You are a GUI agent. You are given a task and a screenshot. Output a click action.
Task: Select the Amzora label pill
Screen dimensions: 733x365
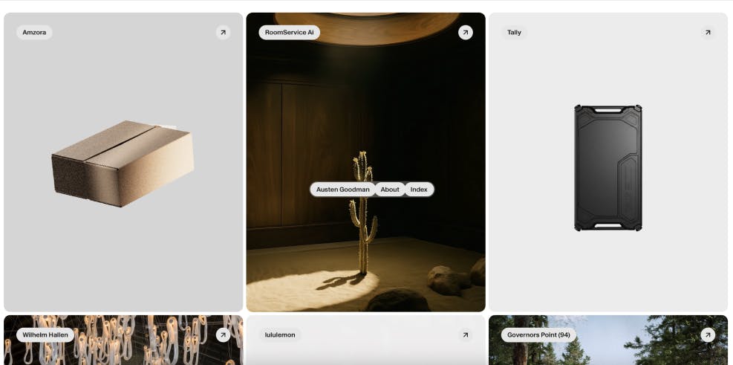[34, 32]
